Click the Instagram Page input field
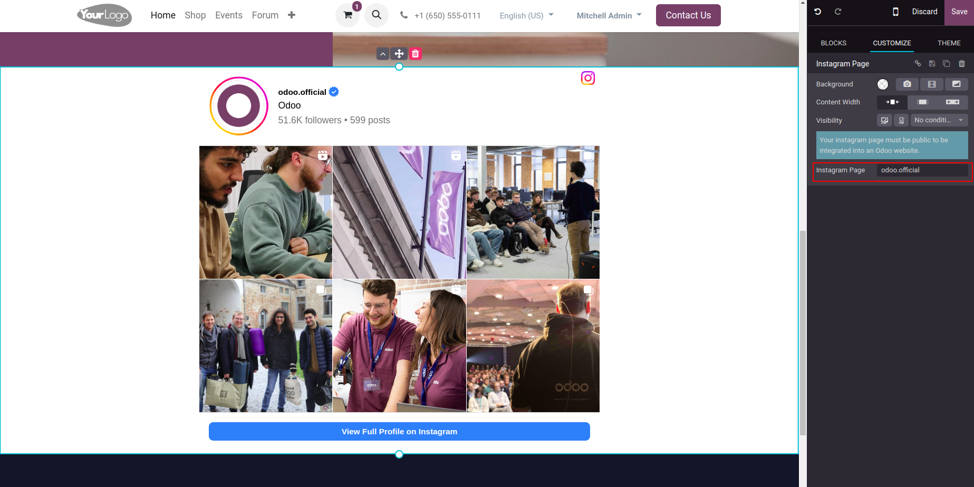974x487 pixels. pyautogui.click(x=922, y=170)
